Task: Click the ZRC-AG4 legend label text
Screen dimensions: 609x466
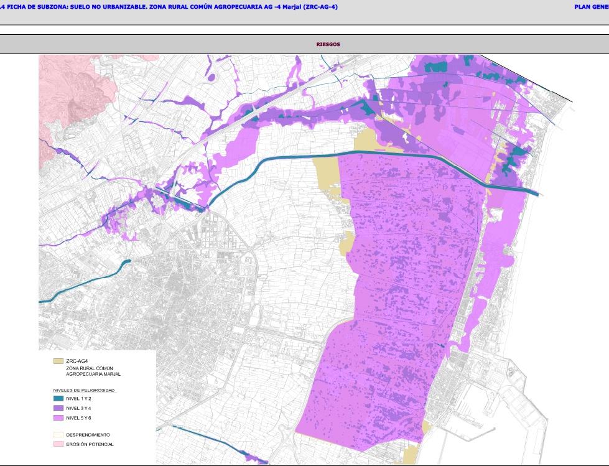Action: tap(75, 361)
